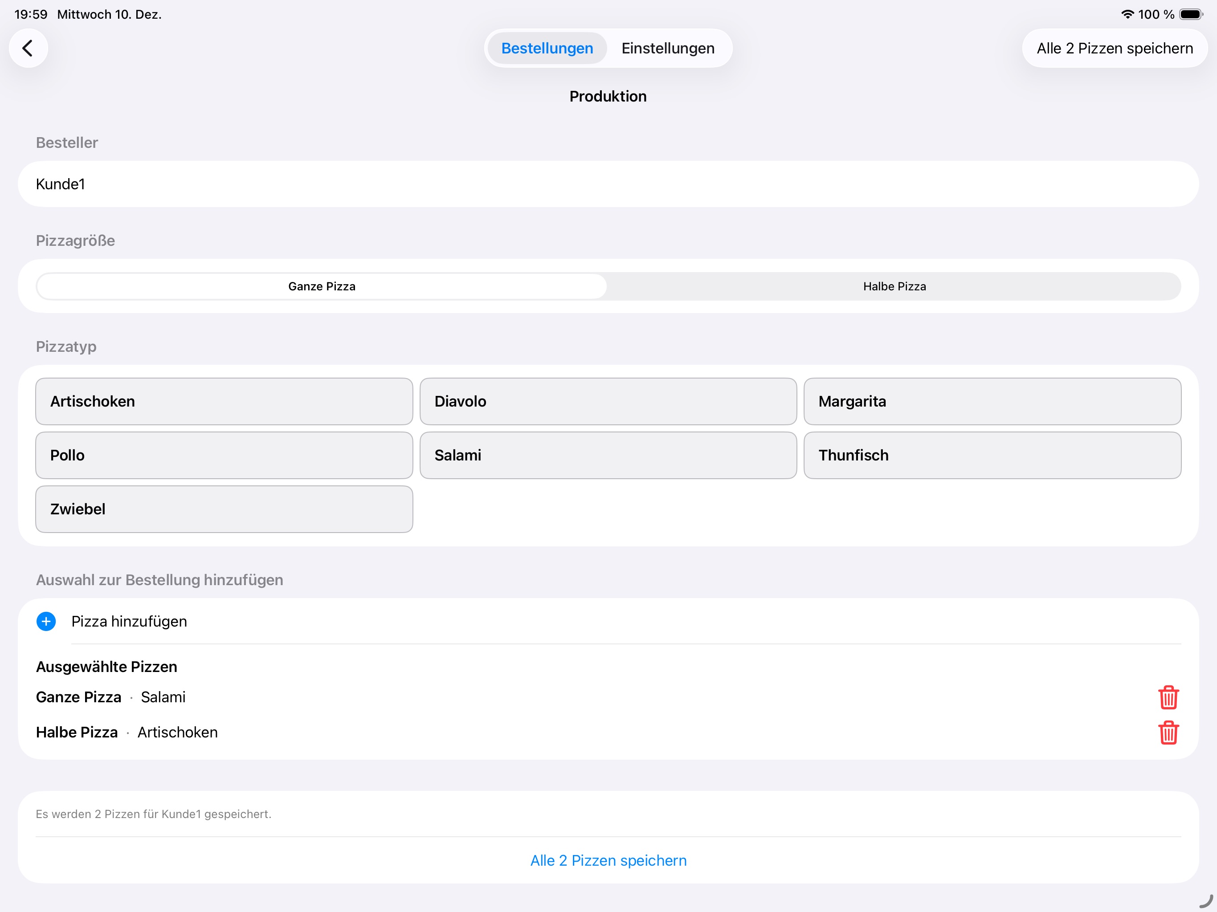Choose Thunfisch as pizza type
1217x912 pixels.
[992, 455]
